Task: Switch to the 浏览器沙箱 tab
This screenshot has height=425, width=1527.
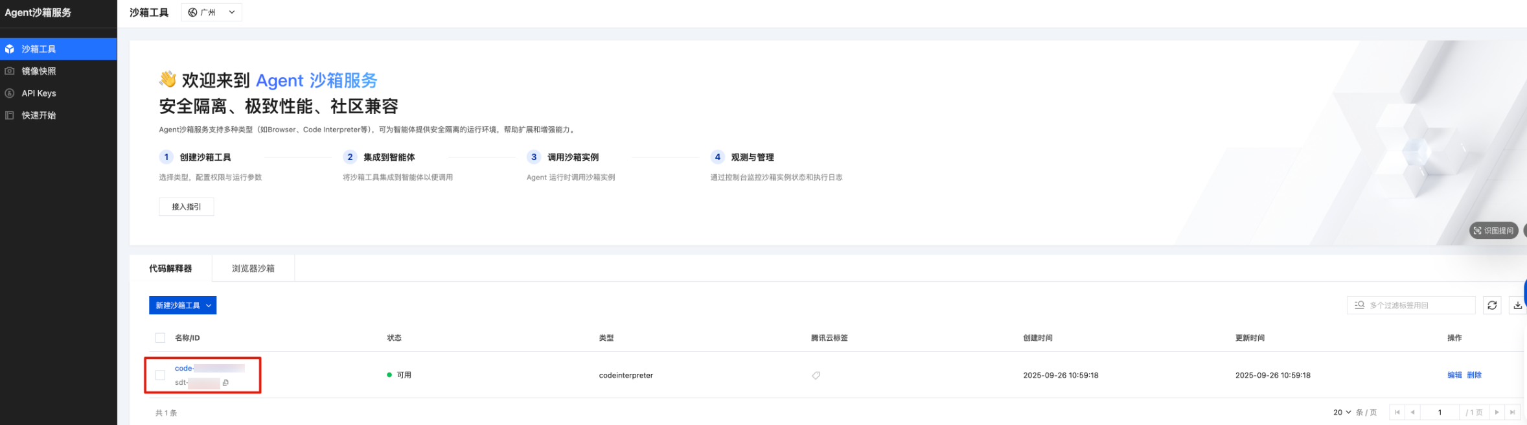Action: 253,268
